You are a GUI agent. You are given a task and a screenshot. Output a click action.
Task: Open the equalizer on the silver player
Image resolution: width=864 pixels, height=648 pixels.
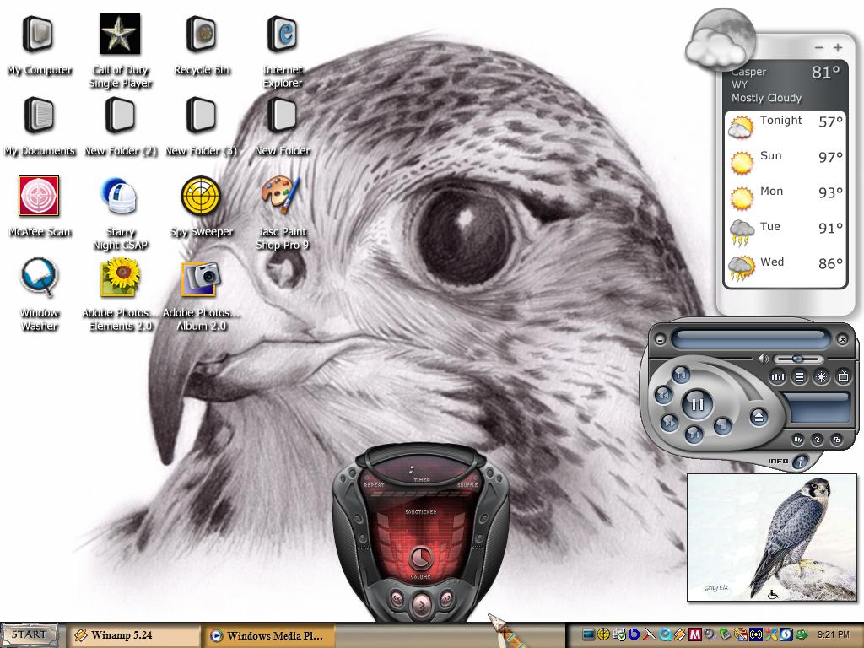pyautogui.click(x=778, y=377)
